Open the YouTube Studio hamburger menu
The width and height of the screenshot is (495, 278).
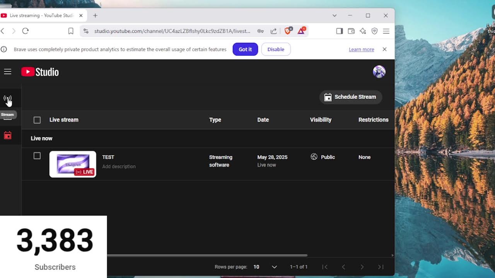pyautogui.click(x=7, y=72)
